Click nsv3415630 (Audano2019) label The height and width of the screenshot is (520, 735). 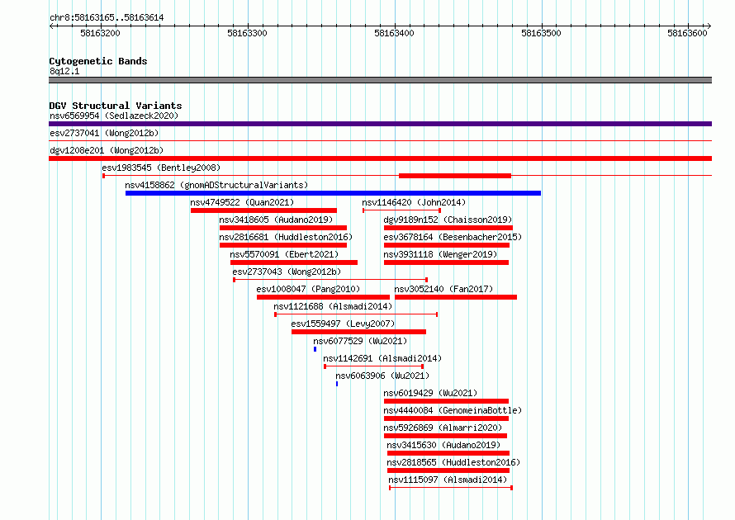pyautogui.click(x=443, y=445)
